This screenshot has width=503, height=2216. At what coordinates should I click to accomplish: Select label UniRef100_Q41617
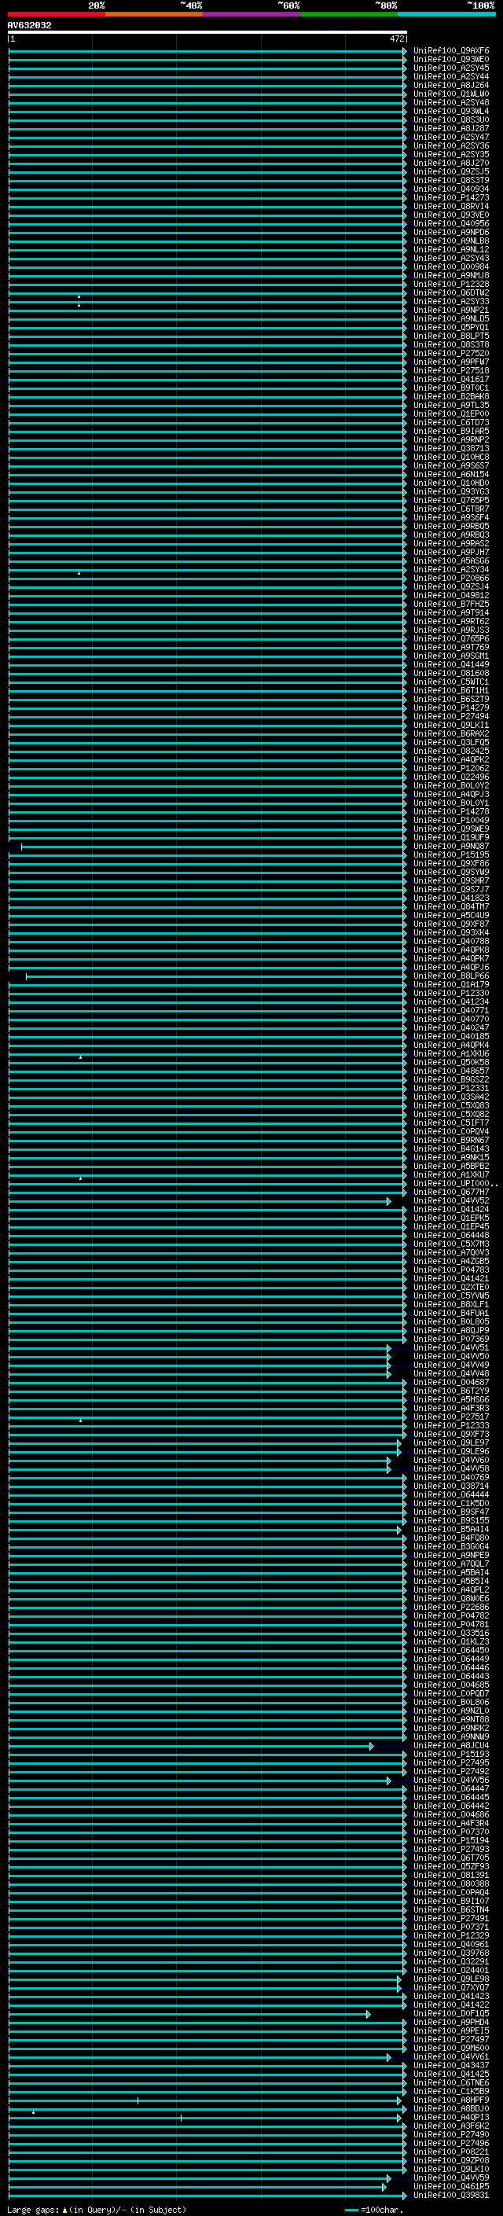pos(450,380)
